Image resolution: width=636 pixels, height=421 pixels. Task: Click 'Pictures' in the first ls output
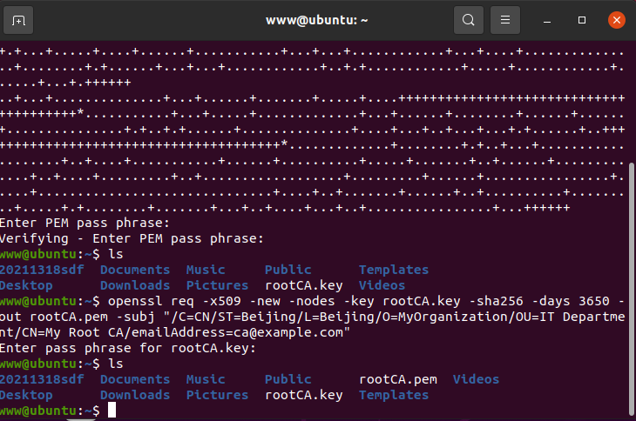point(218,285)
